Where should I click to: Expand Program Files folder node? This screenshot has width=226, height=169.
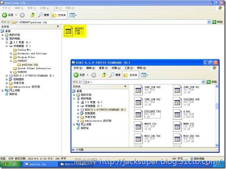tap(11, 57)
